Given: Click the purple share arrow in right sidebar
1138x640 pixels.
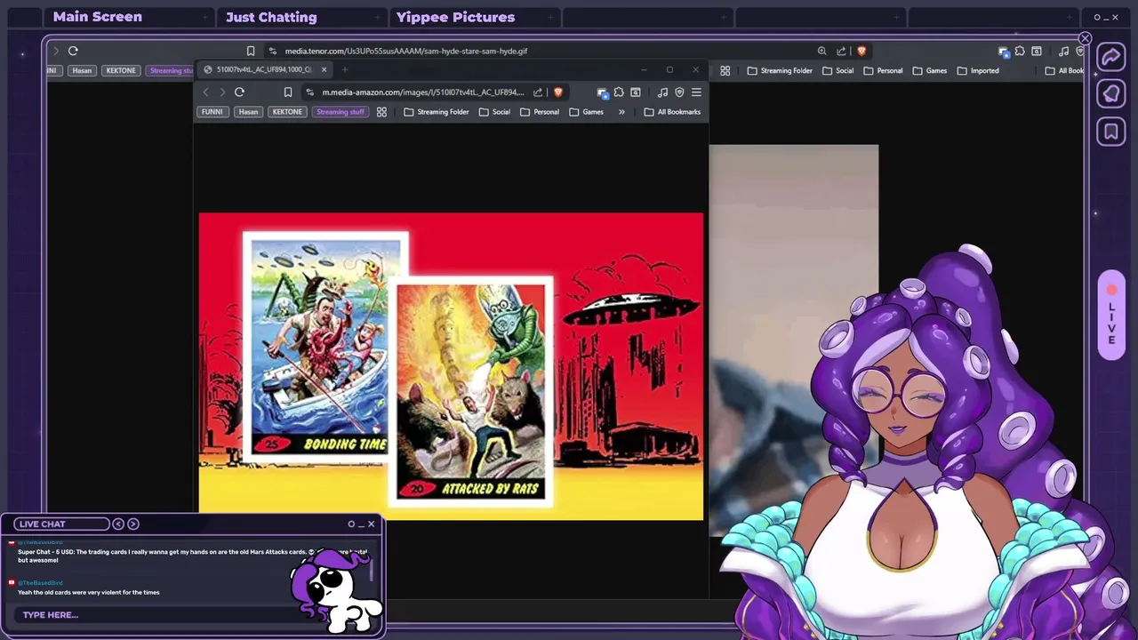Looking at the screenshot, I should pyautogui.click(x=1111, y=57).
